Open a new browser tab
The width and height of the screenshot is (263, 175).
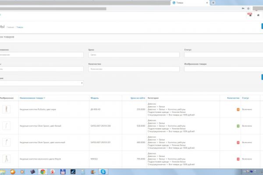tap(213, 3)
